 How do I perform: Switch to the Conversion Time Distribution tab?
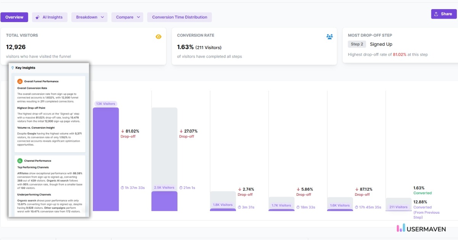pyautogui.click(x=179, y=17)
